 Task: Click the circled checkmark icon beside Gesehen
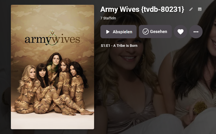coord(146,31)
